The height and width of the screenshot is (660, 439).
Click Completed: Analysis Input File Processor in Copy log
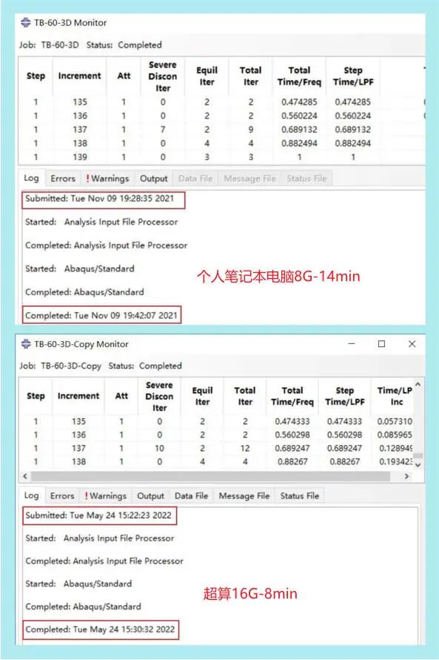(104, 561)
